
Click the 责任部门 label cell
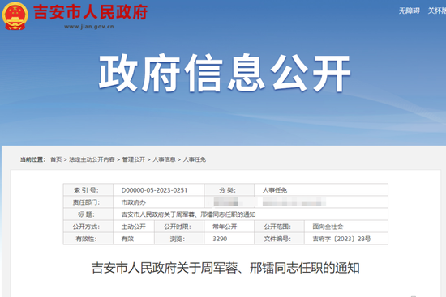coord(88,202)
